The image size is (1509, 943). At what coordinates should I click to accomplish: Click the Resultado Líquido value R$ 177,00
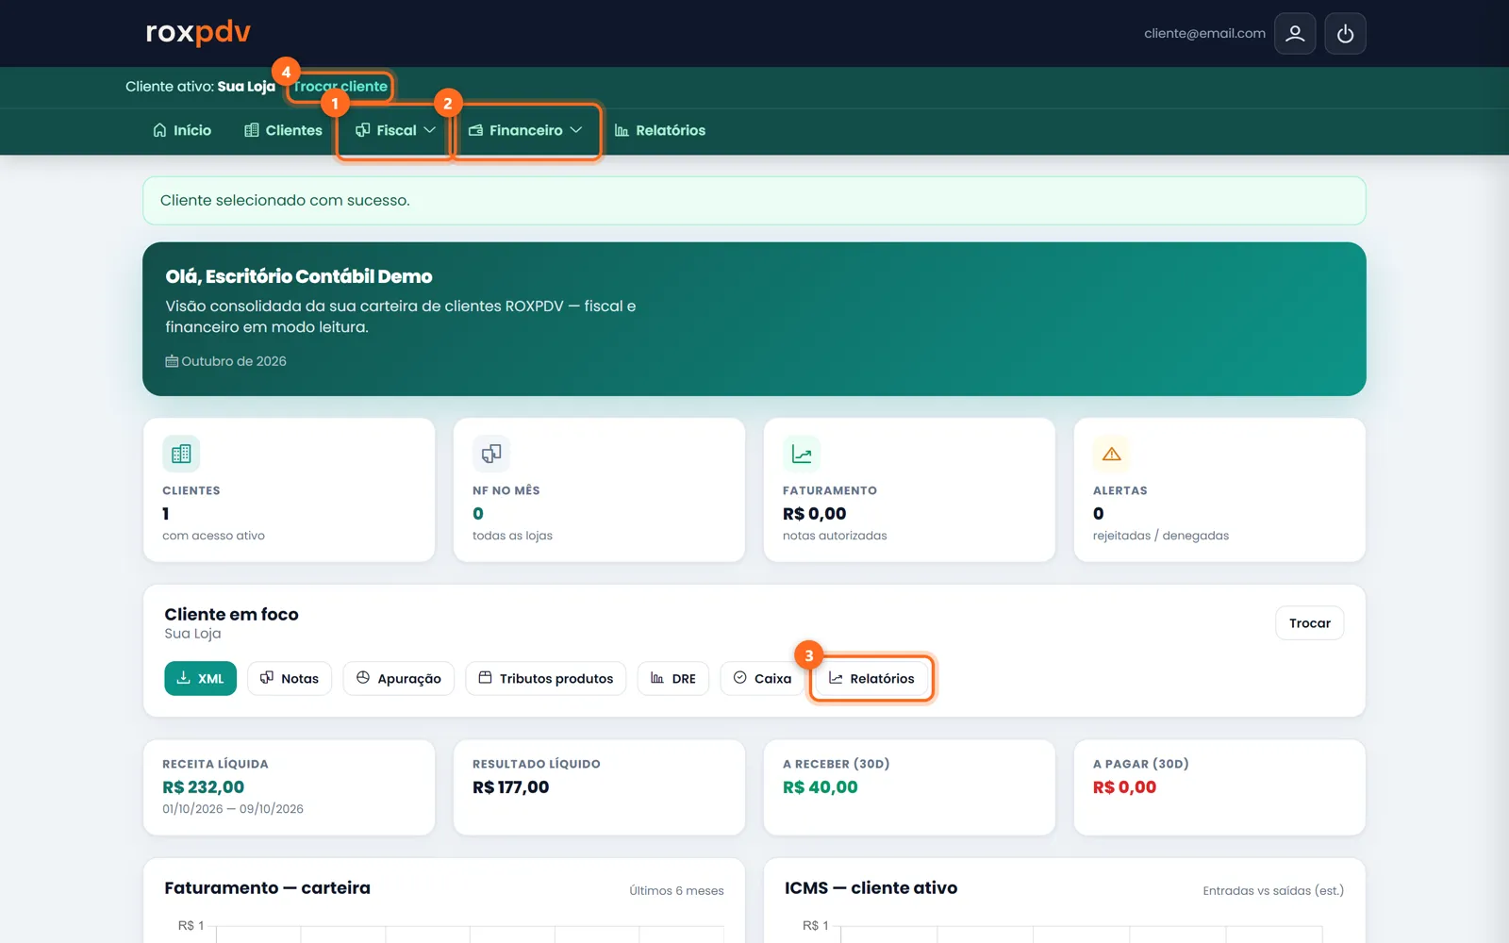[x=510, y=787]
